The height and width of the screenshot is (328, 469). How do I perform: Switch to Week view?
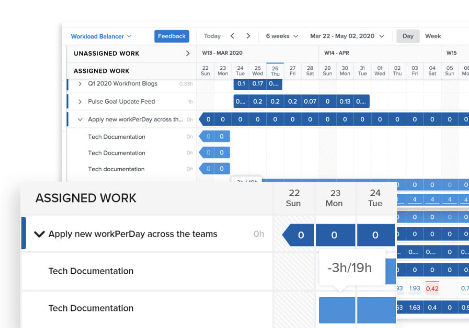pyautogui.click(x=433, y=36)
